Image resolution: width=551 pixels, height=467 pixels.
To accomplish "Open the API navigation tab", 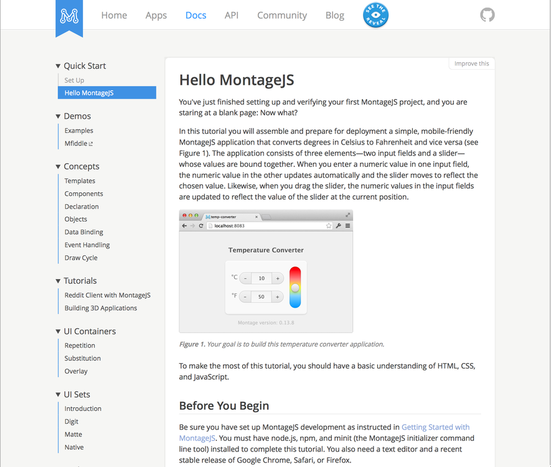I will tap(232, 15).
